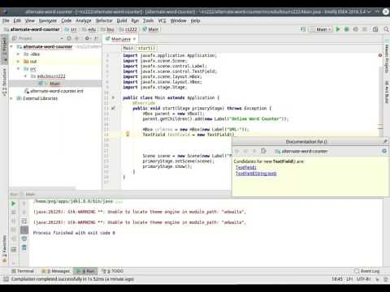The height and width of the screenshot is (292, 390).
Task: Expand External Libraries node
Action: (11, 98)
